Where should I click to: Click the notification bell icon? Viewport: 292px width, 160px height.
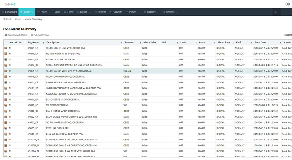tap(287, 4)
